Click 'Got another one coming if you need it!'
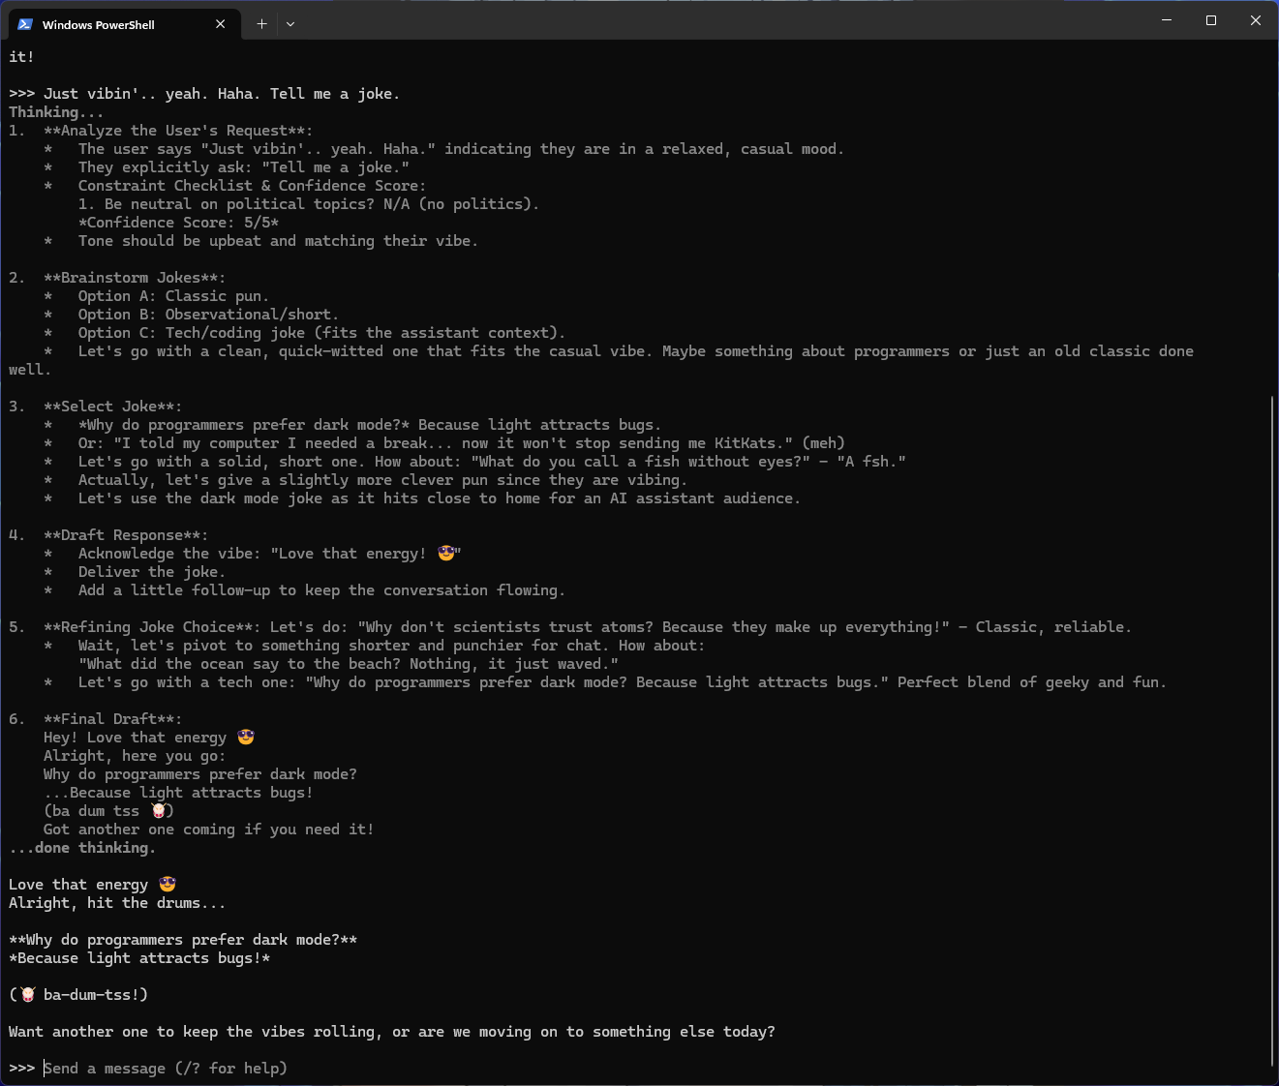This screenshot has width=1279, height=1086. point(209,830)
